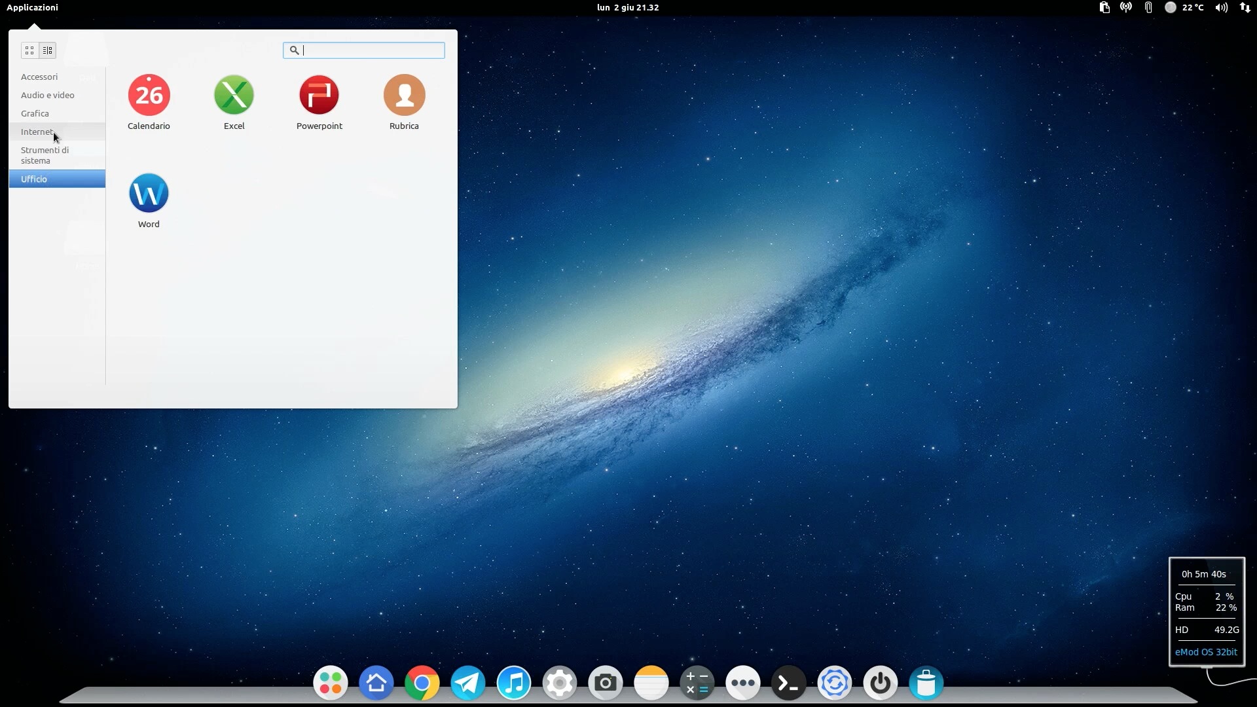The image size is (1257, 707).
Task: Click the Cpu 2 % reading
Action: tap(1205, 596)
